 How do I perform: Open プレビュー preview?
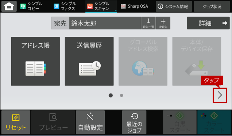click(x=53, y=122)
